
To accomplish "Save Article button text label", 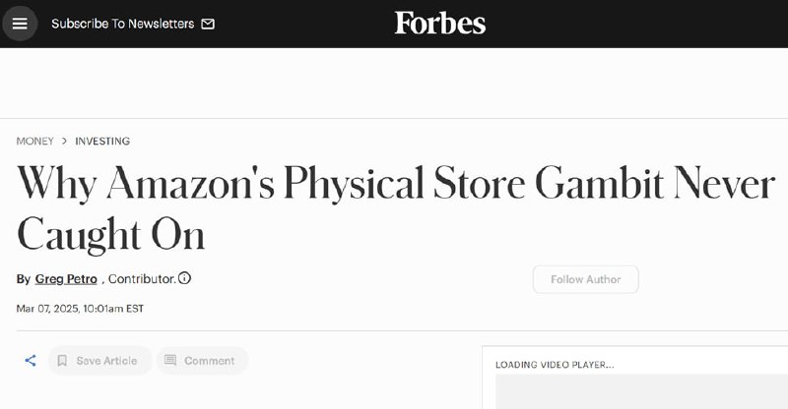I will (106, 360).
